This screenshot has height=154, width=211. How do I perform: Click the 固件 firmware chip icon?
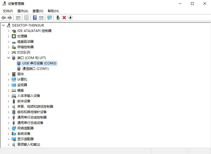pyautogui.click(x=14, y=74)
